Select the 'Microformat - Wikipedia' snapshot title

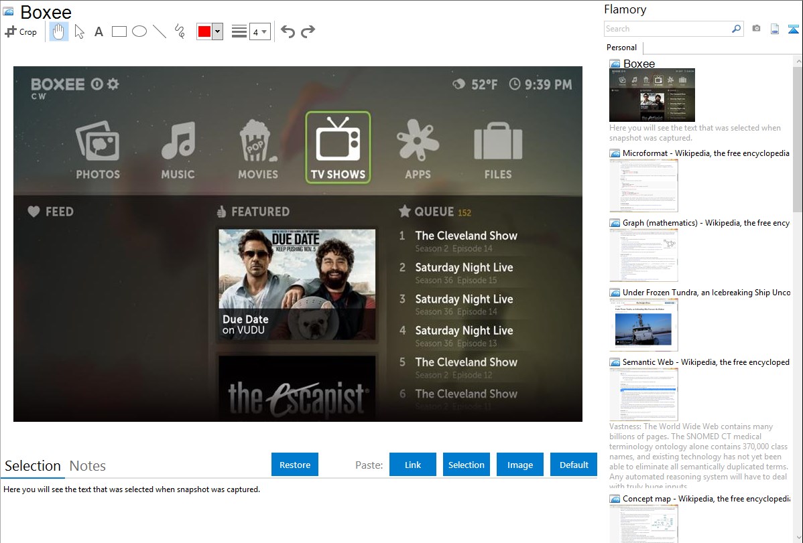706,153
